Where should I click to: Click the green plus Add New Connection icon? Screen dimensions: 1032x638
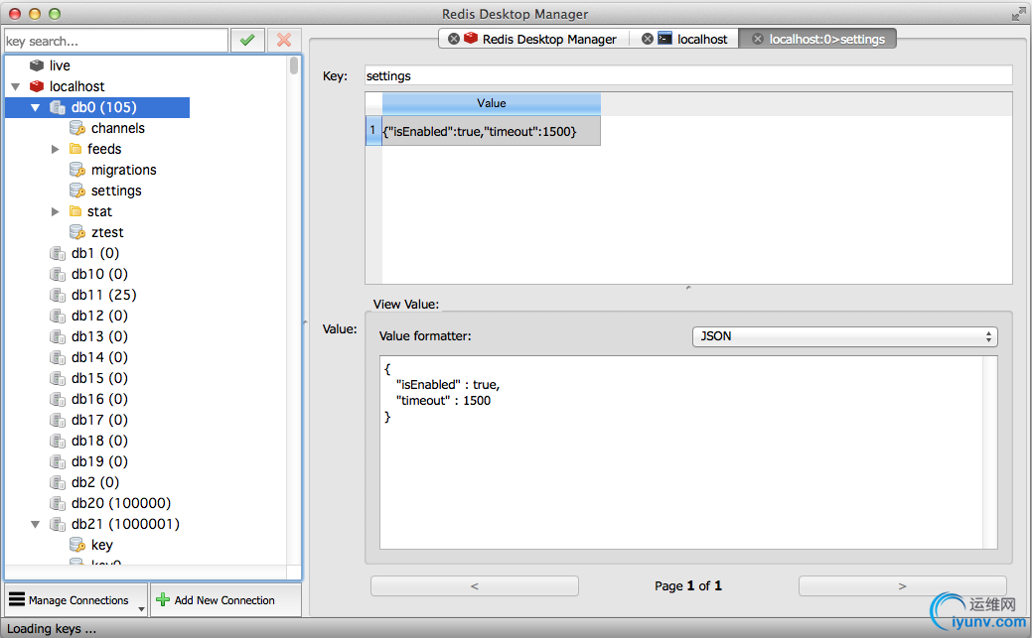[x=163, y=599]
